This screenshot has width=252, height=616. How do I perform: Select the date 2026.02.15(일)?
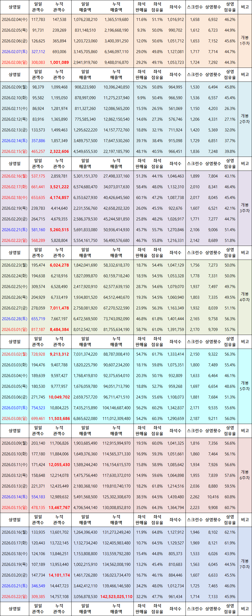point(14,152)
